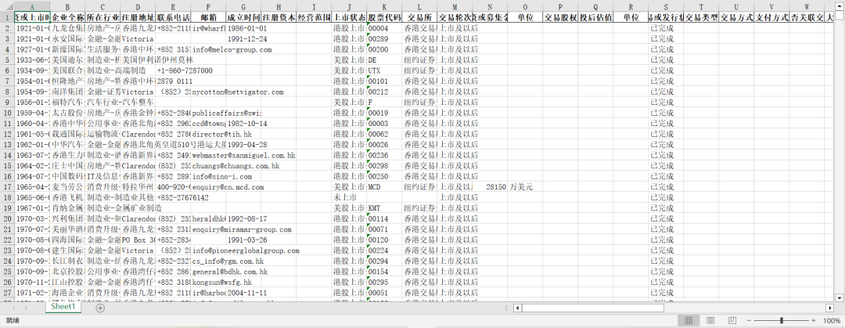Select column E header
This screenshot has width=845, height=328.
[x=173, y=7]
